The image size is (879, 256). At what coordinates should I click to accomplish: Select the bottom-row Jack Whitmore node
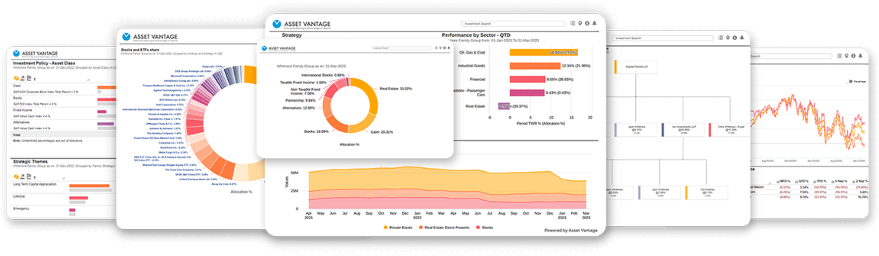(659, 193)
